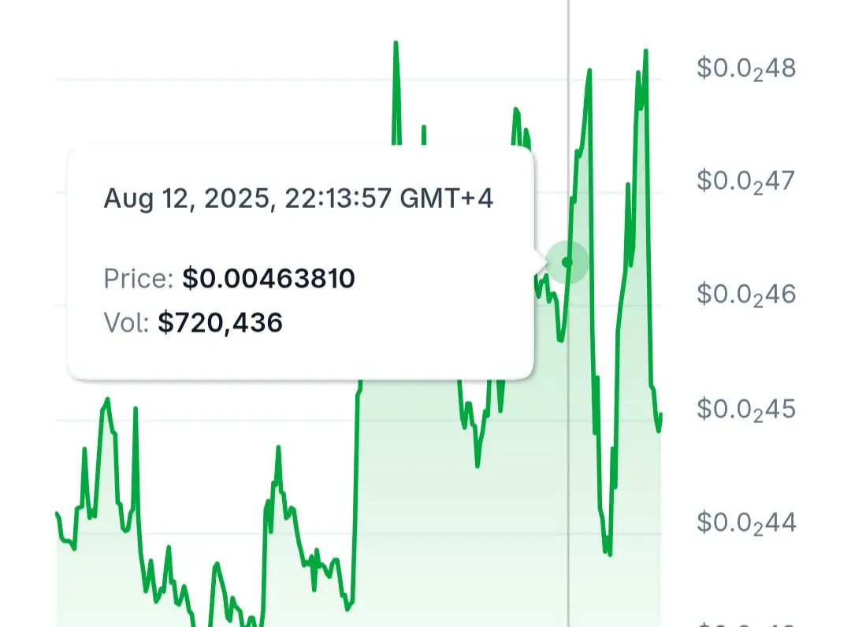The width and height of the screenshot is (851, 627).
Task: Click the tallest spike at the chart top
Action: [x=396, y=44]
